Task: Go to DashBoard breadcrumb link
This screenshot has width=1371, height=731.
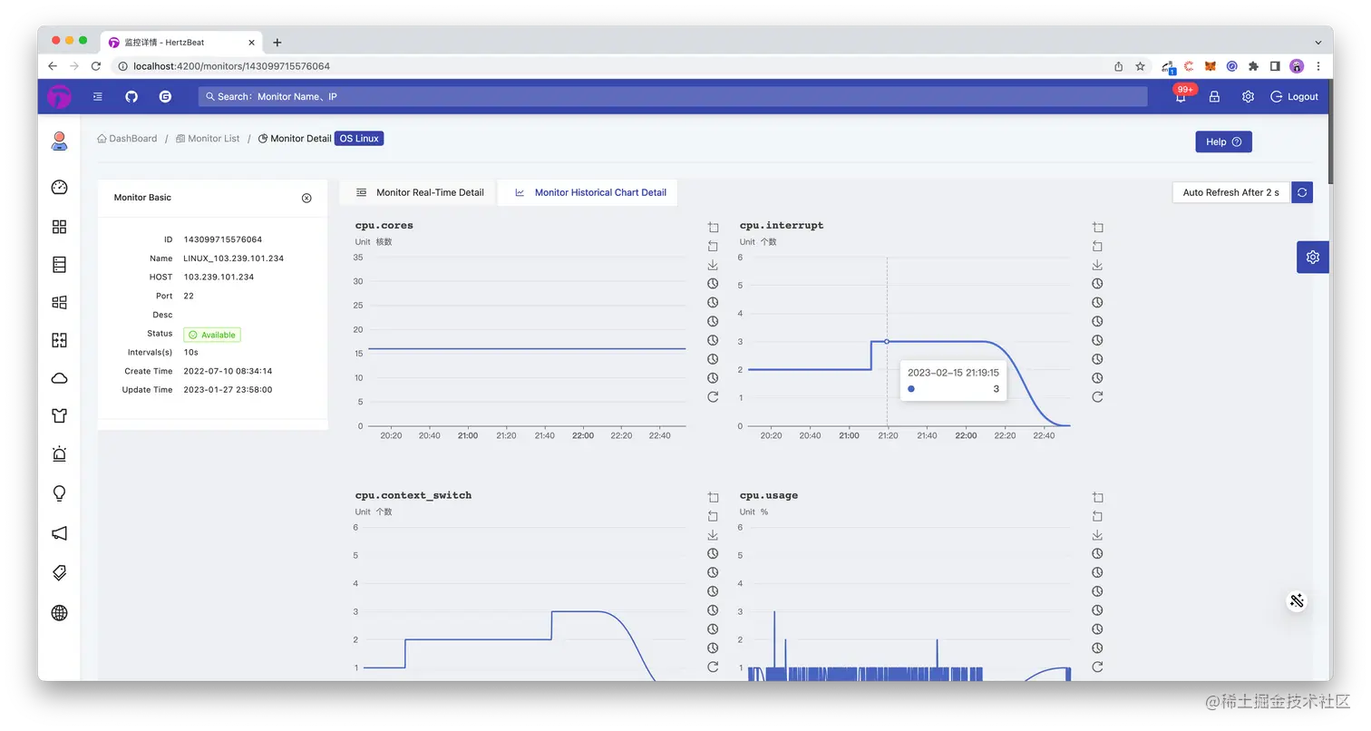Action: tap(127, 139)
